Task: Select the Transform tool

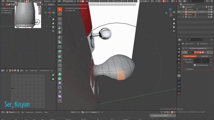Action: tap(60, 32)
